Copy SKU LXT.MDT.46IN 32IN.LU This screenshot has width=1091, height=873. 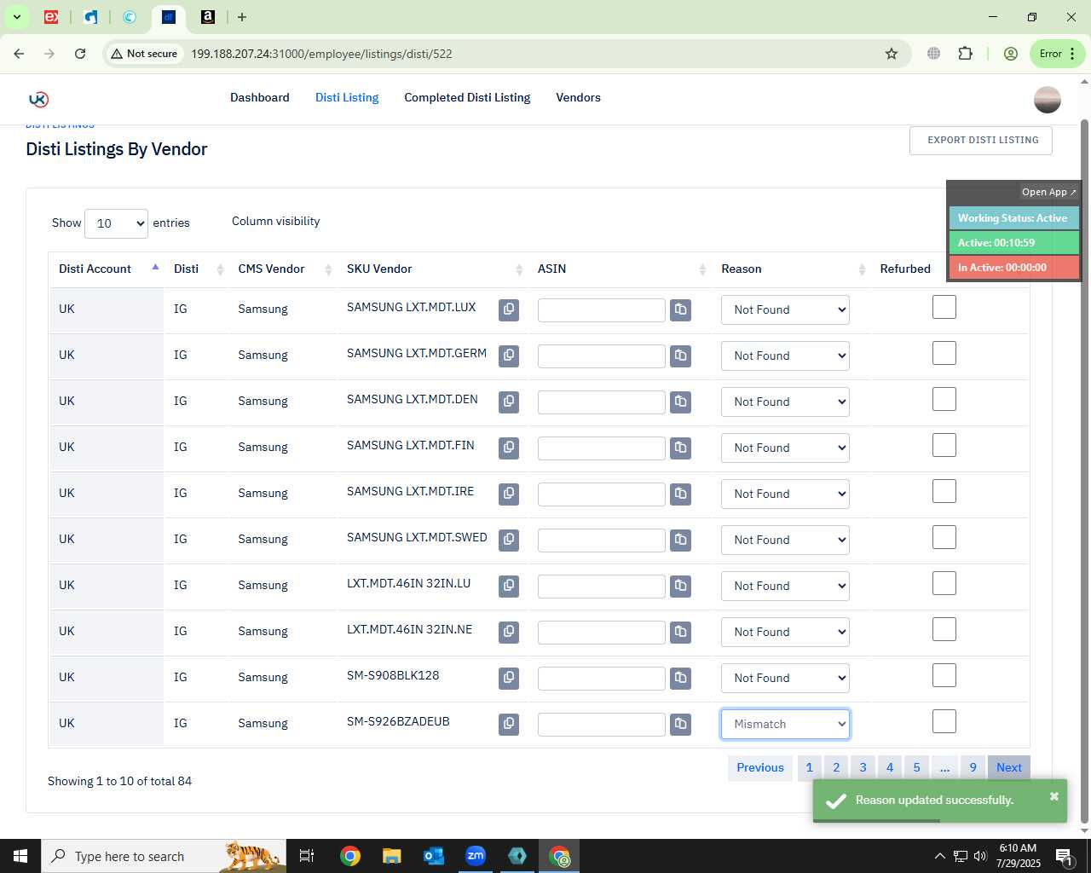point(509,586)
